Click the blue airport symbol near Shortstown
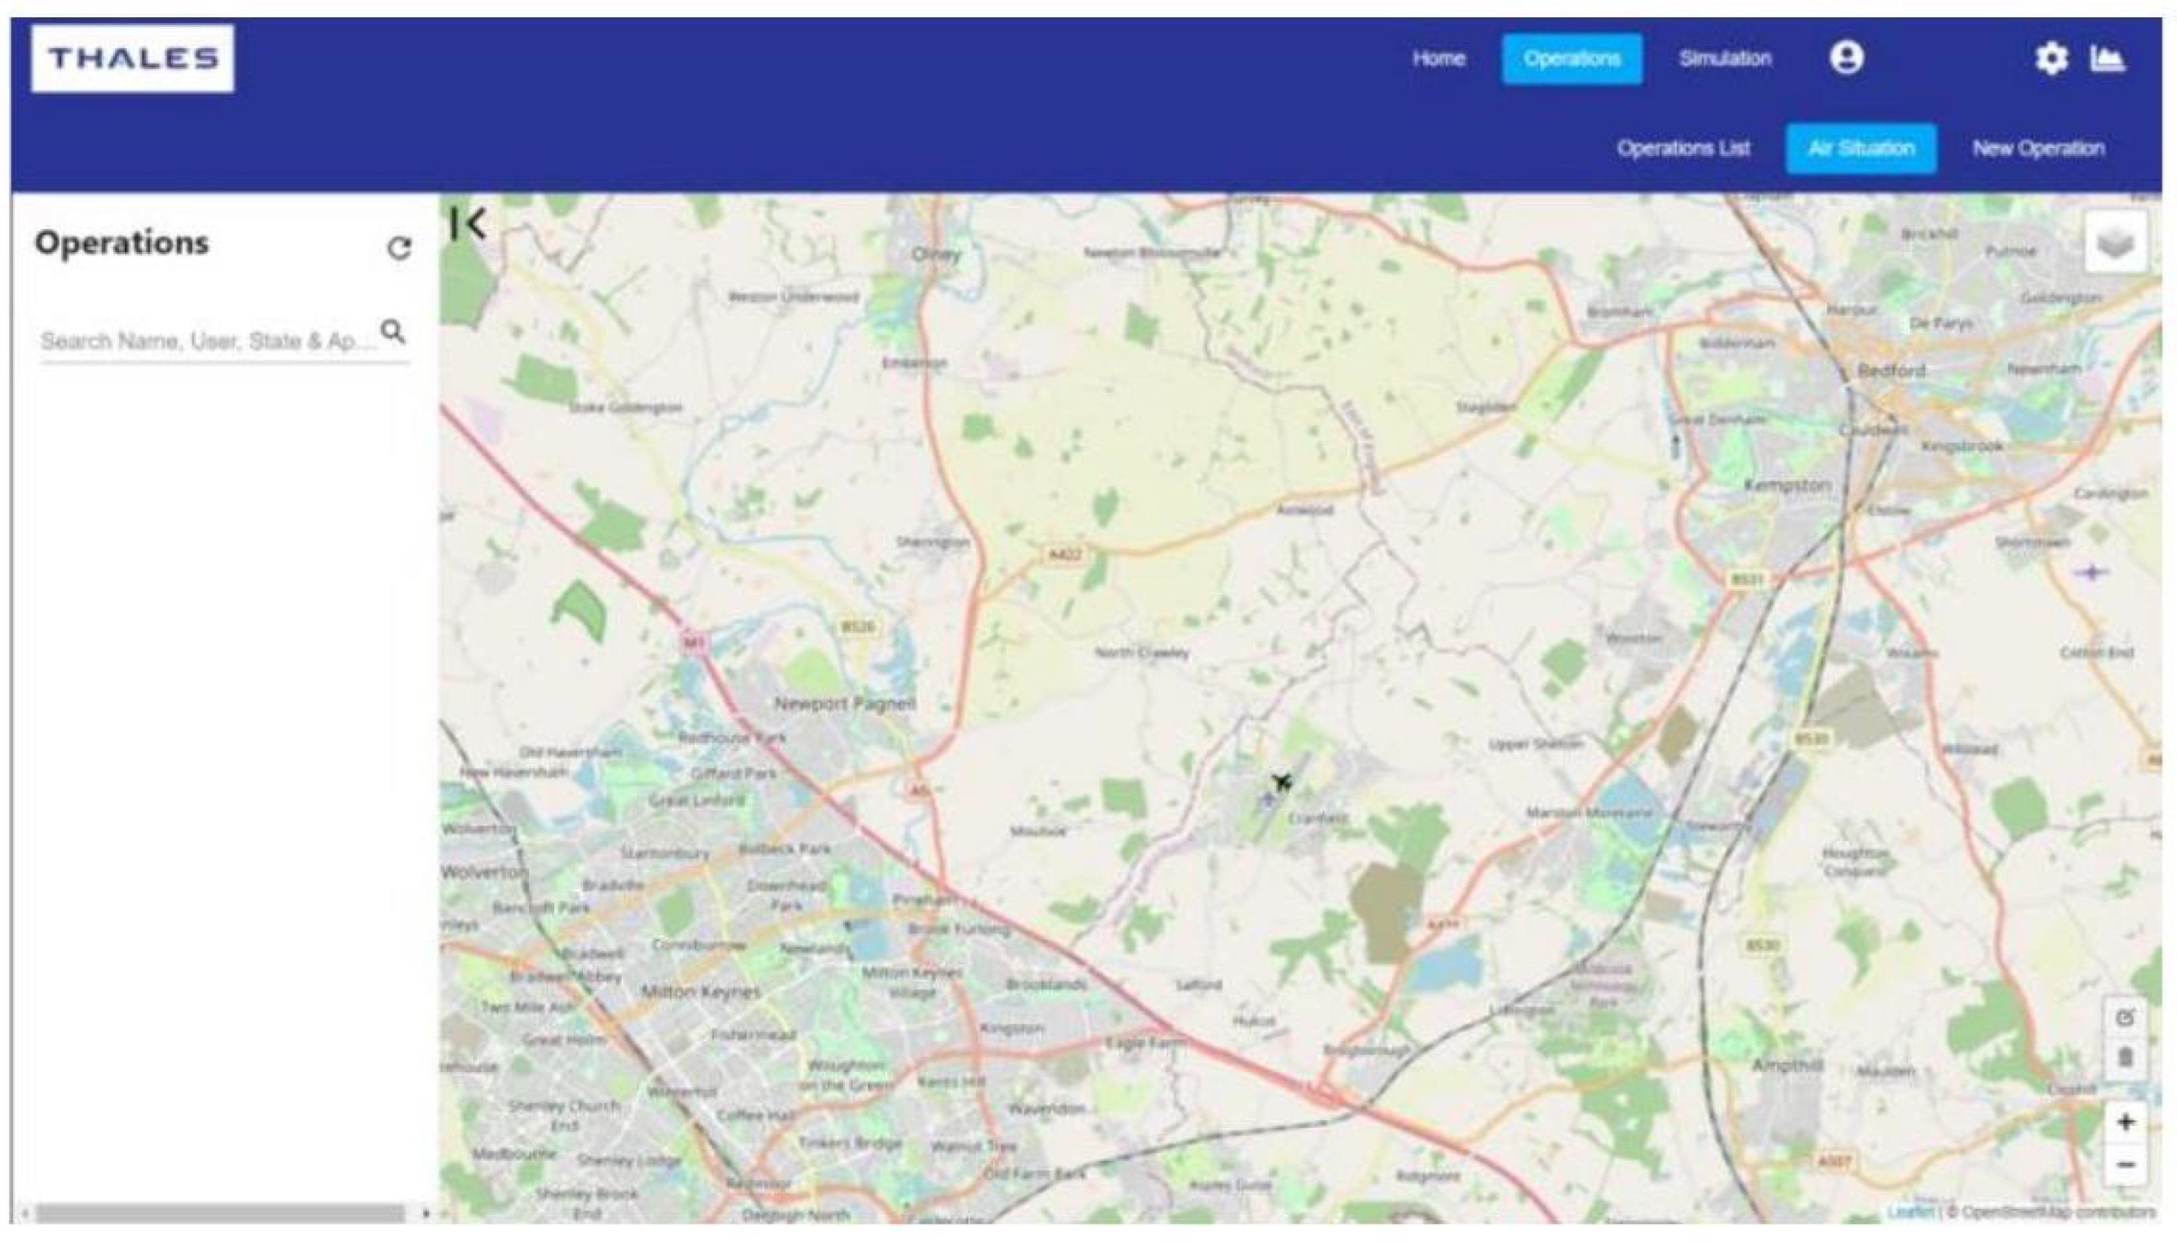 point(2092,572)
